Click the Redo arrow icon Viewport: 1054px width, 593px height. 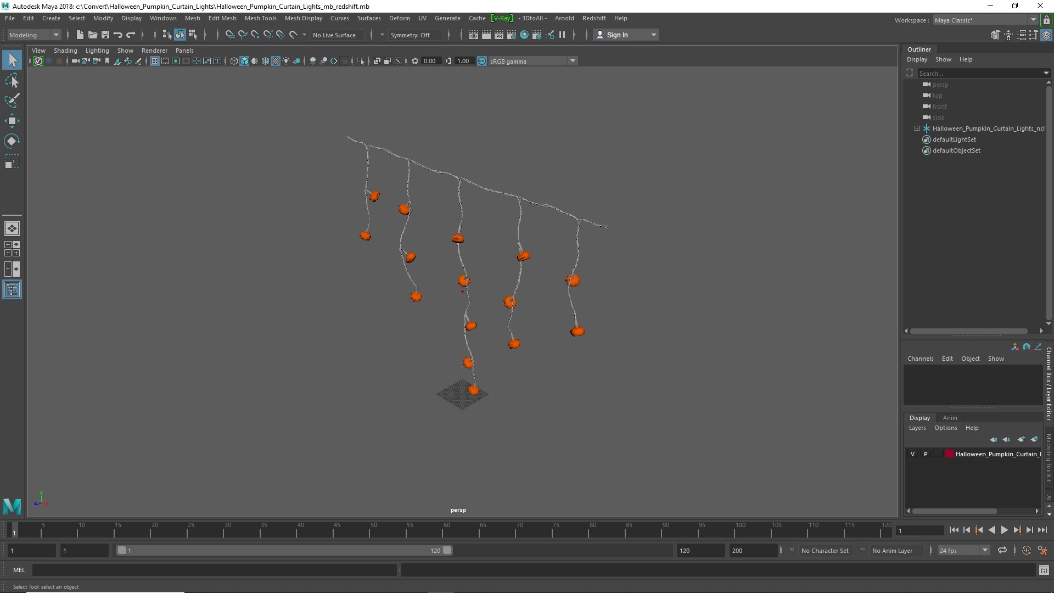[x=131, y=35]
